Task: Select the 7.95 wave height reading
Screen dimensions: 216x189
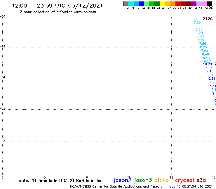Action: 203,44
